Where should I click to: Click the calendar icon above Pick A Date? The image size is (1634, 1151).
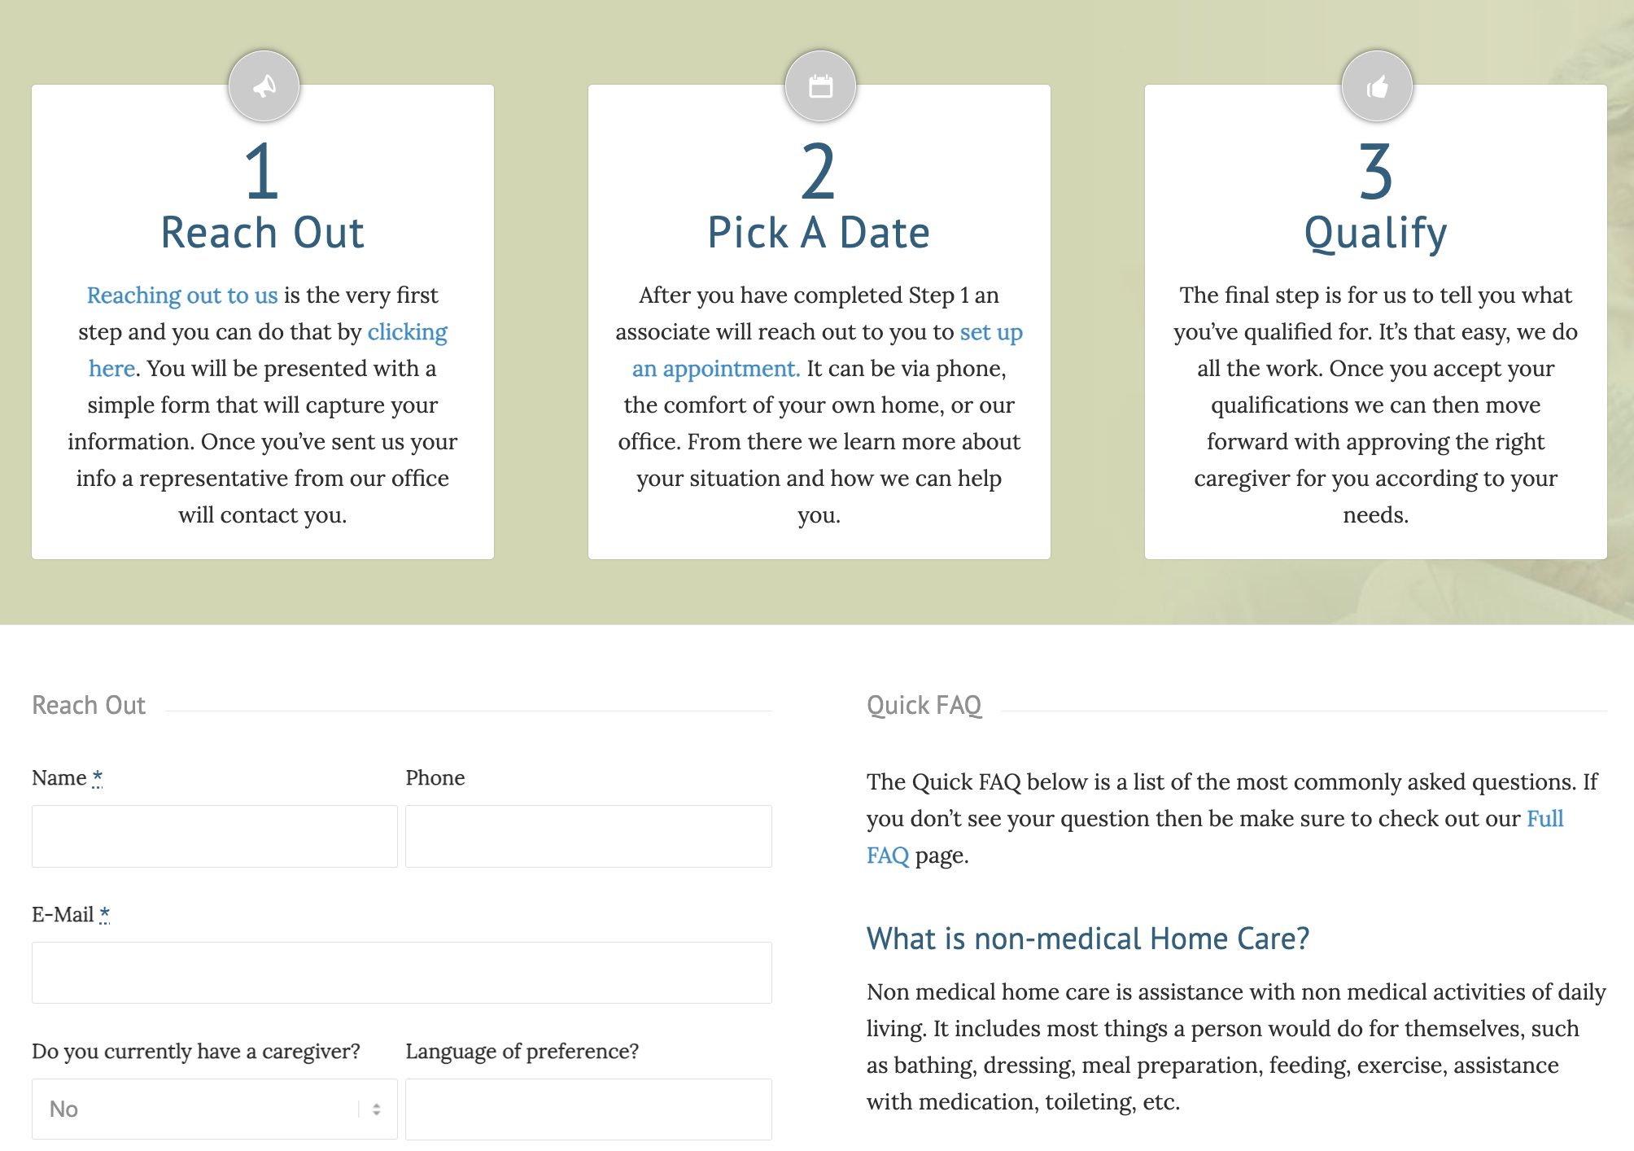820,85
